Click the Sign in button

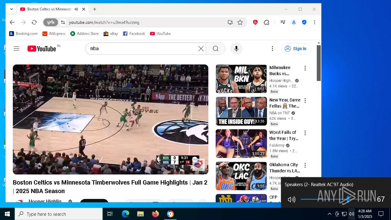296,49
